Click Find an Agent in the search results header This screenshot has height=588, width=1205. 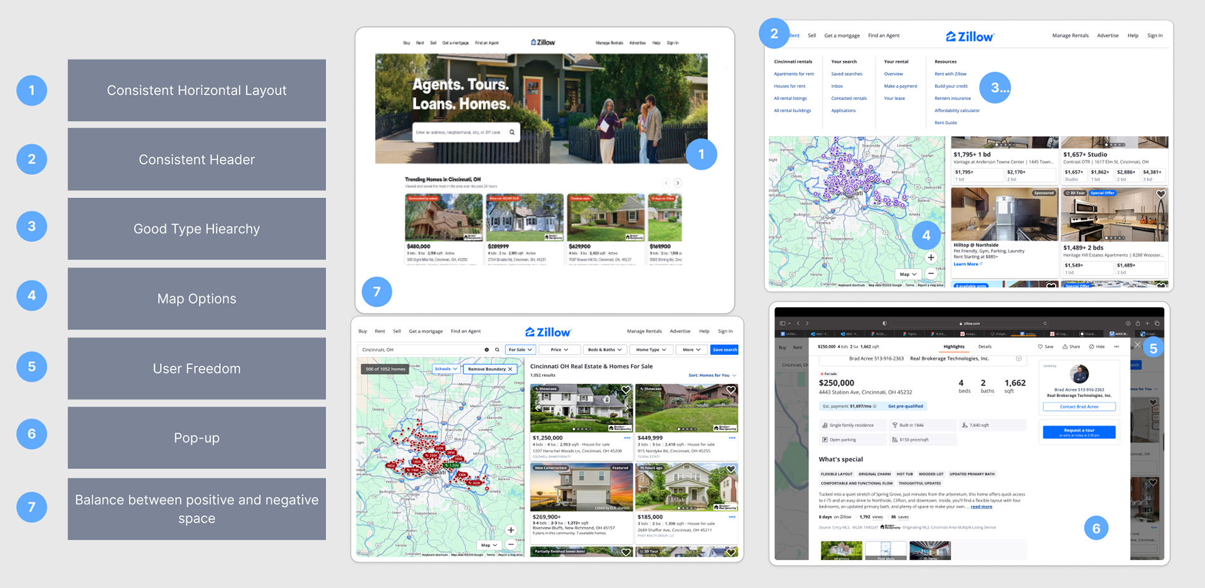coord(466,331)
